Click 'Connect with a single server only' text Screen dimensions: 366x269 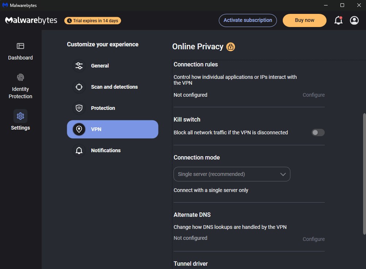pos(211,190)
